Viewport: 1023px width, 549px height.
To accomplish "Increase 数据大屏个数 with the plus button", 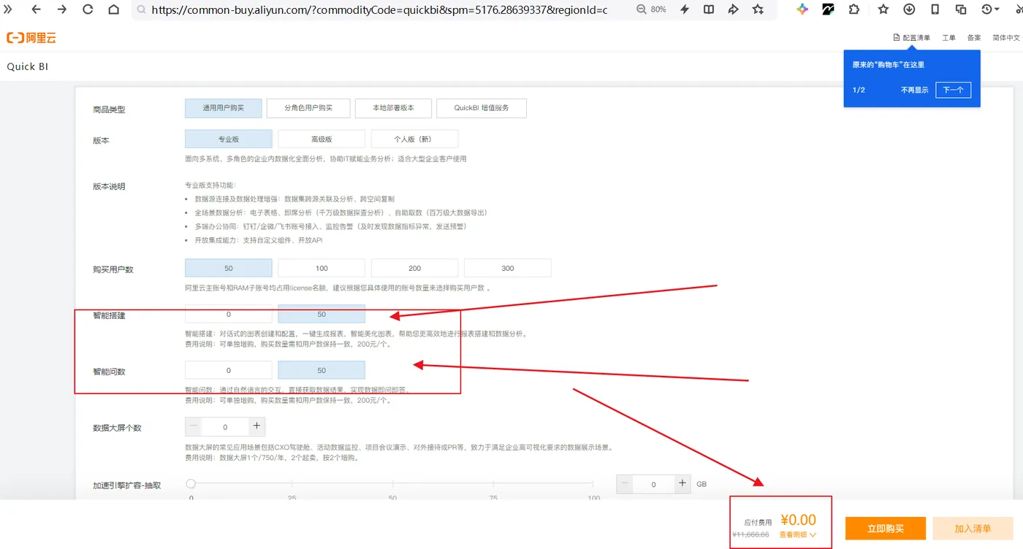I will coord(256,426).
